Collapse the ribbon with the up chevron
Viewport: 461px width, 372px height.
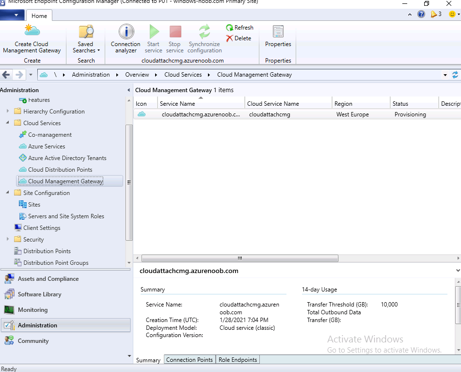coord(410,15)
